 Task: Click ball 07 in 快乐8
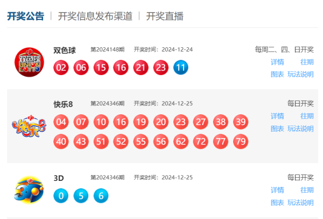[x=81, y=122]
